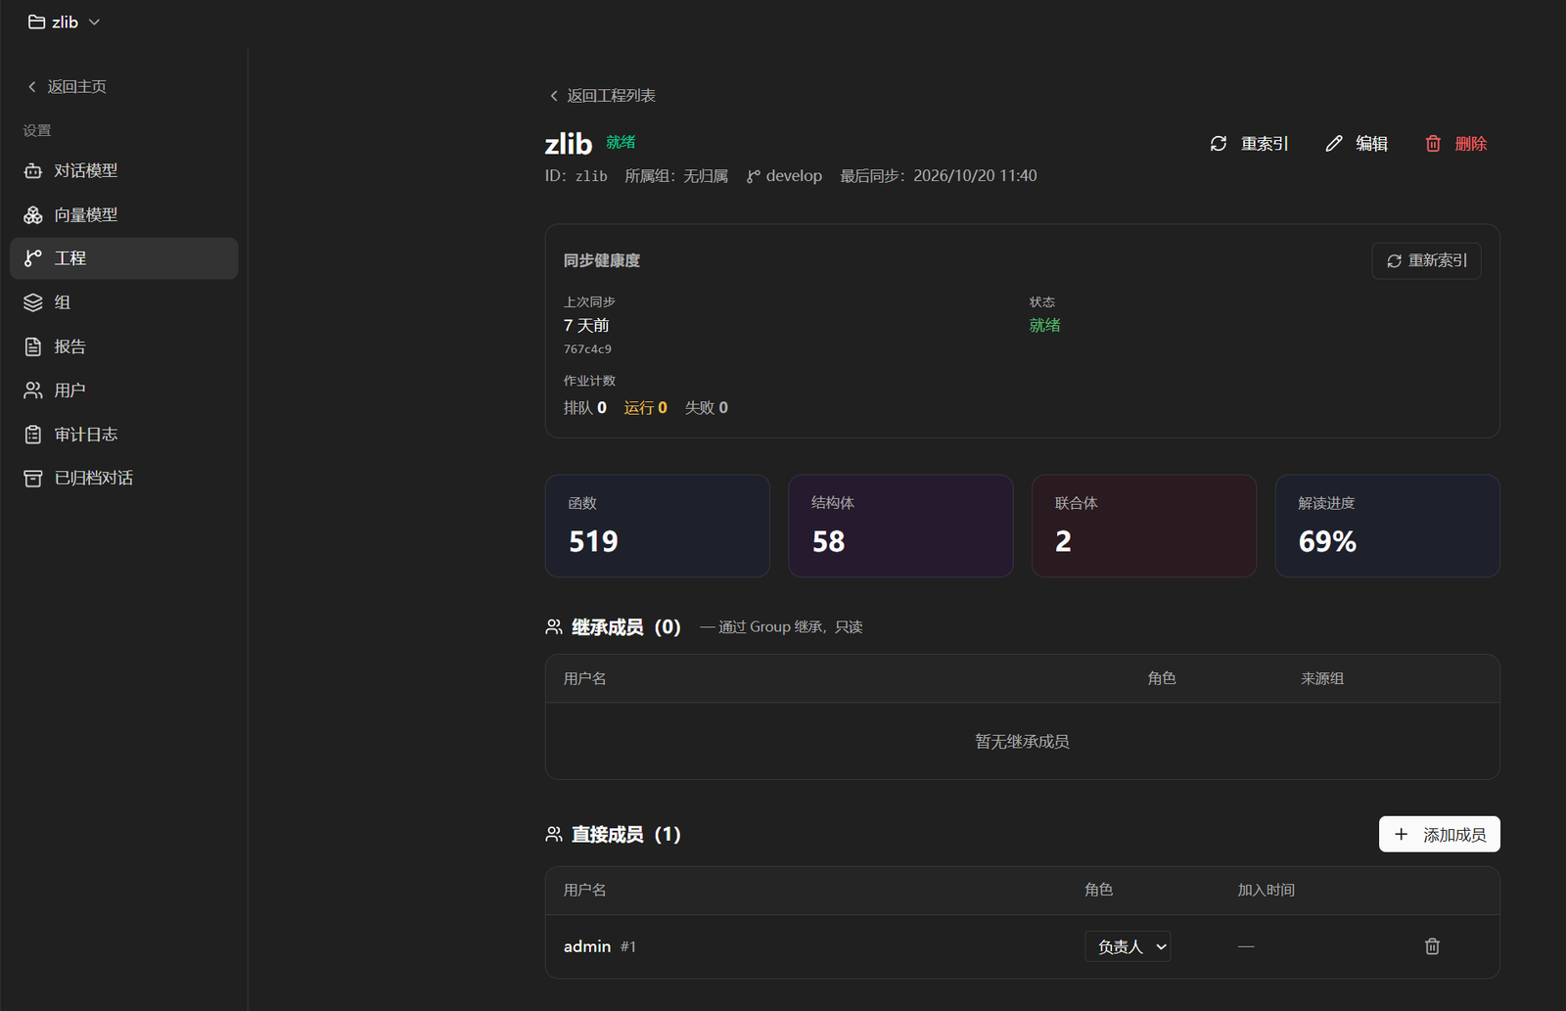Click the 添加成员 button
1566x1011 pixels.
tap(1440, 834)
